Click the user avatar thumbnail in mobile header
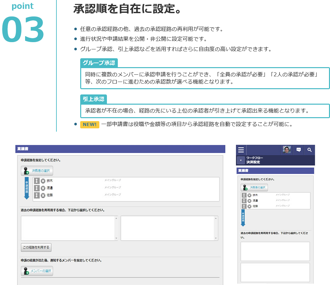Screen dimensions: 330x285 [287, 150]
